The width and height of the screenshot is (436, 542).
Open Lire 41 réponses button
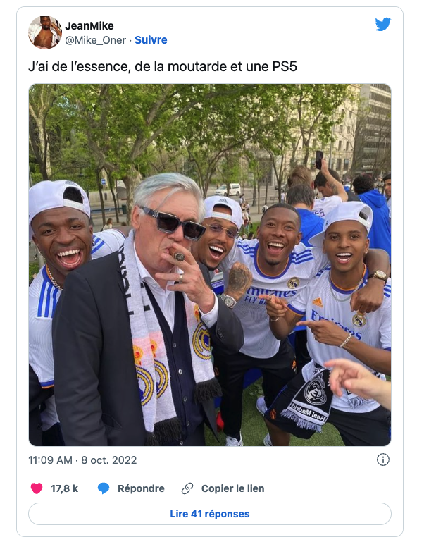click(210, 514)
